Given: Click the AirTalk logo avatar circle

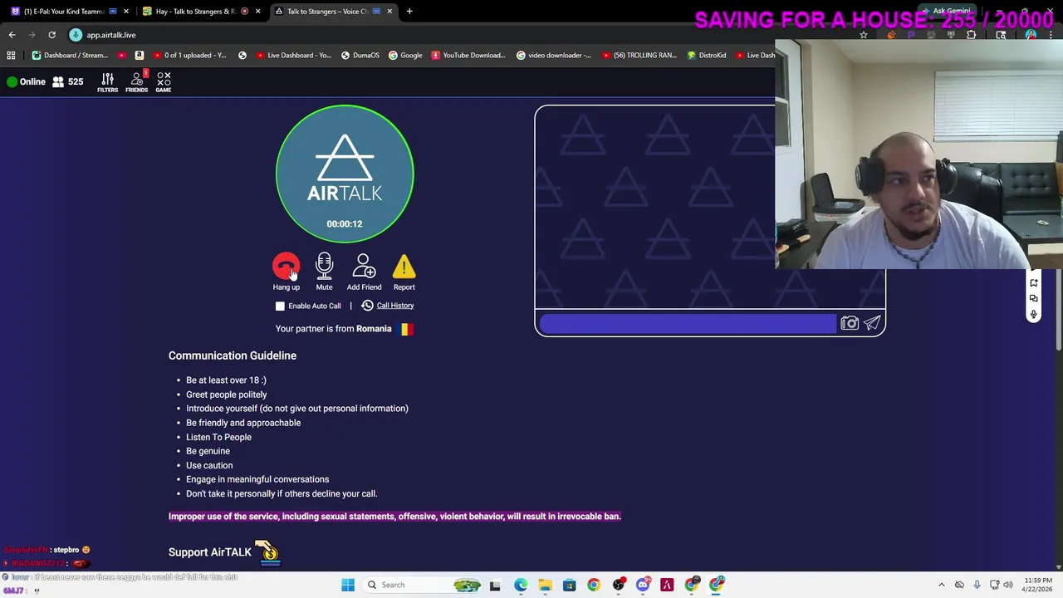Looking at the screenshot, I should click(345, 174).
